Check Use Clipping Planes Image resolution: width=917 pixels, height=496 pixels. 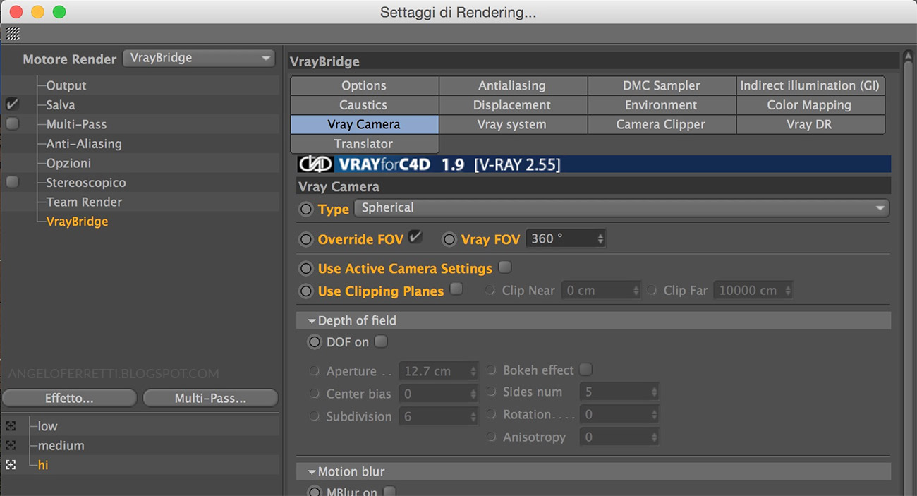pyautogui.click(x=456, y=289)
